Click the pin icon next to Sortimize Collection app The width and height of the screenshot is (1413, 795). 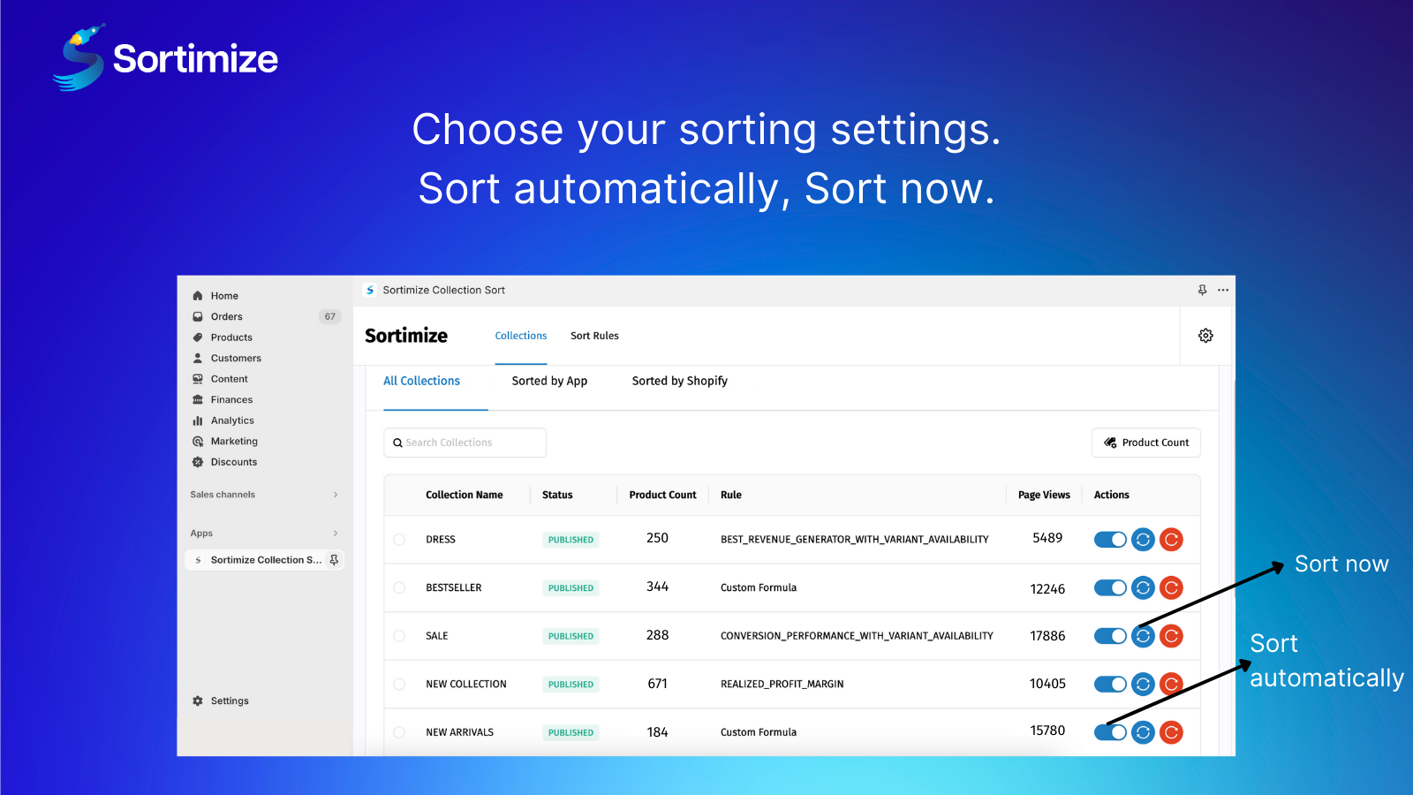coord(333,559)
